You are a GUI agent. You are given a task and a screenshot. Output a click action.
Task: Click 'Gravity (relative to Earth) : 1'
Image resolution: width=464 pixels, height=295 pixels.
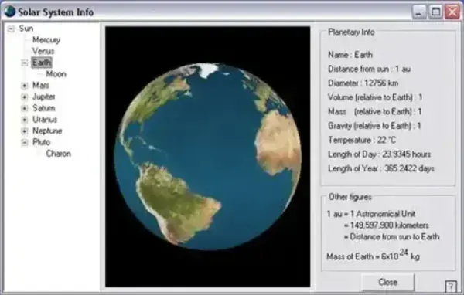click(374, 126)
